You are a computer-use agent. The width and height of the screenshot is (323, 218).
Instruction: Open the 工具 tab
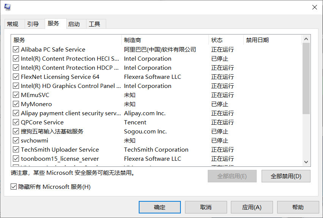(94, 24)
